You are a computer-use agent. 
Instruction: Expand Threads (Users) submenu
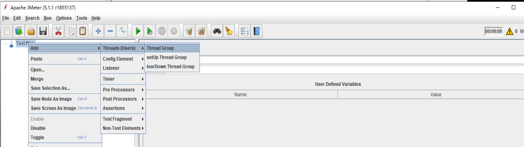(x=123, y=48)
